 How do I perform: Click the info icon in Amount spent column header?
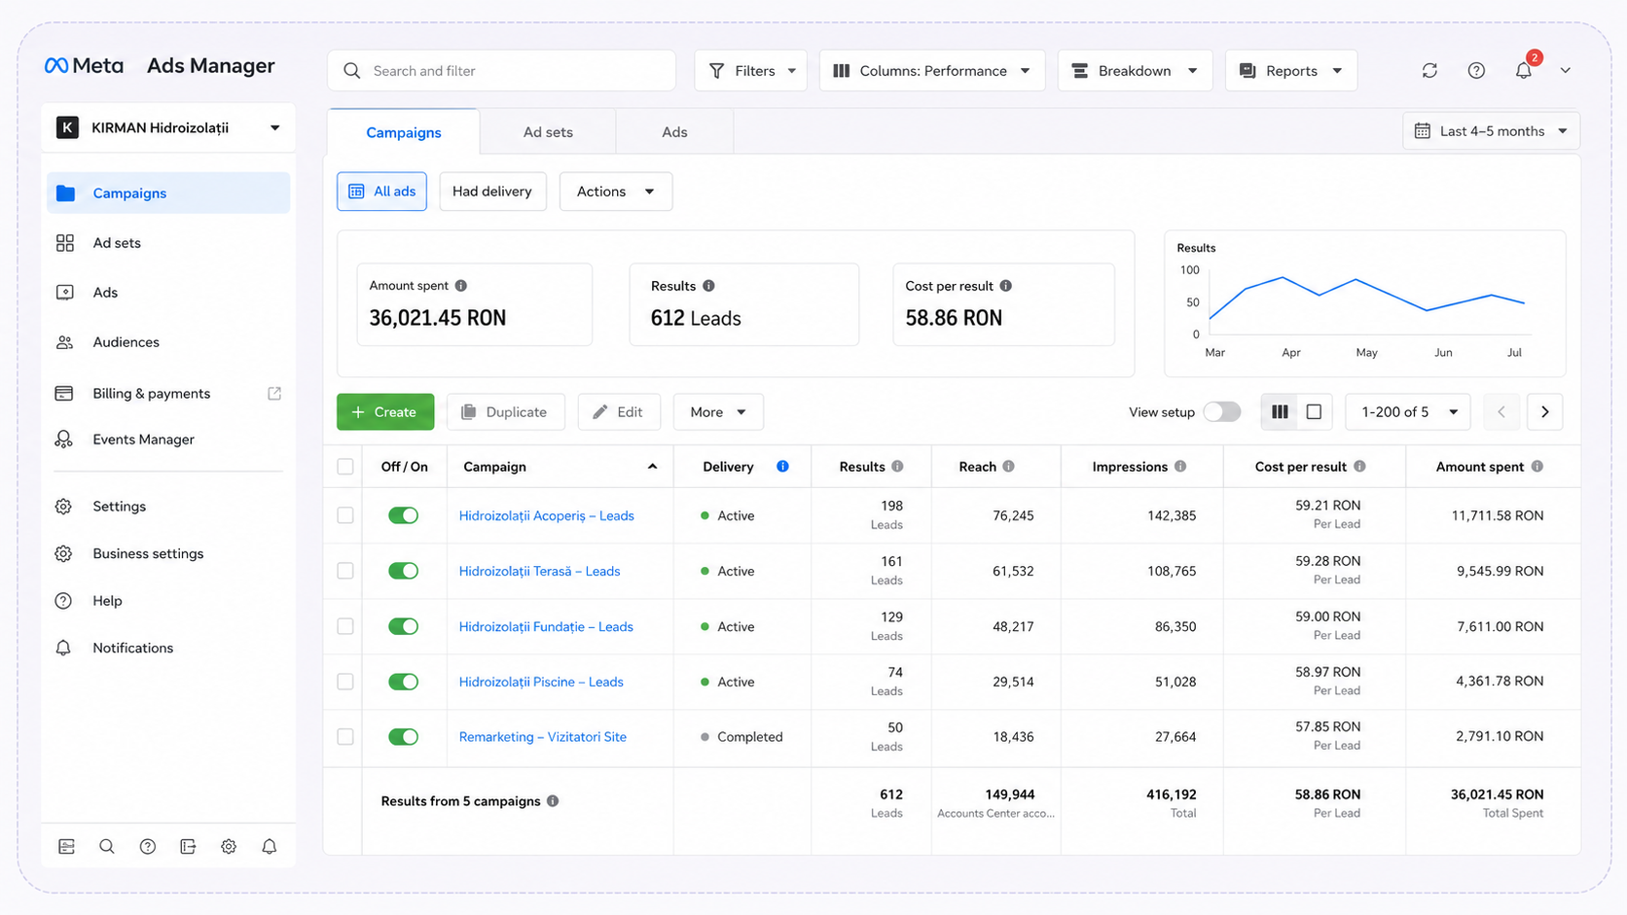click(x=1537, y=467)
